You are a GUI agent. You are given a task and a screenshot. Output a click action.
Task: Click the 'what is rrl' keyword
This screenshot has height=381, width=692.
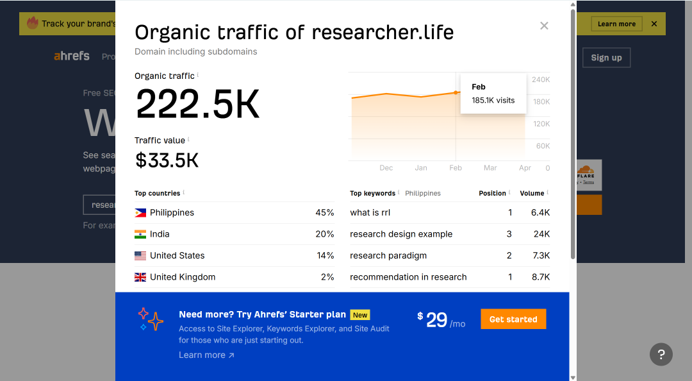point(370,212)
